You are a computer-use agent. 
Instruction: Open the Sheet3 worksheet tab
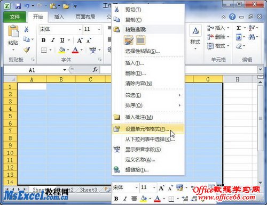pyautogui.click(x=89, y=190)
